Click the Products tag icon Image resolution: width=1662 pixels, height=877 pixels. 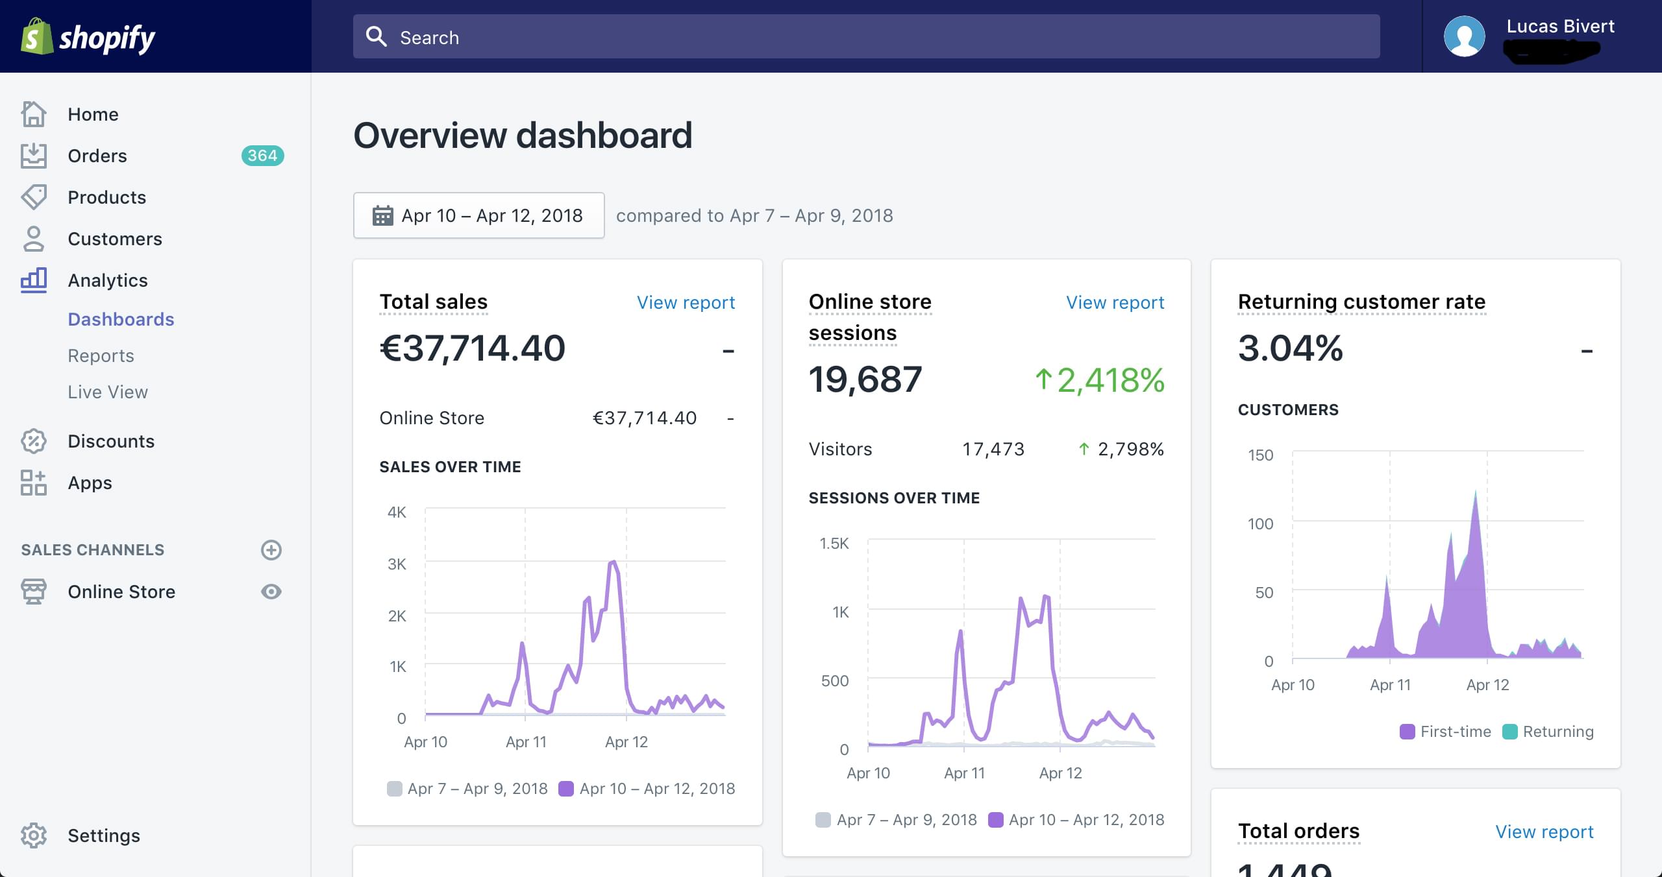click(x=34, y=197)
